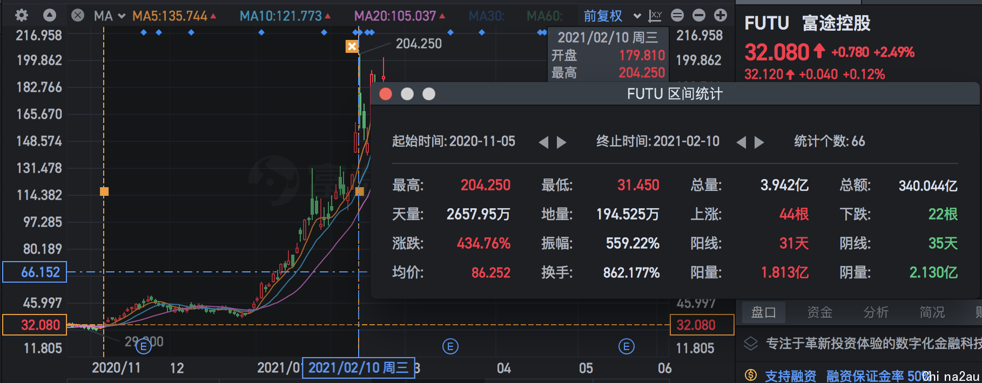This screenshot has width=982, height=383.
Task: Open chart settings gear icon
Action: [x=22, y=15]
